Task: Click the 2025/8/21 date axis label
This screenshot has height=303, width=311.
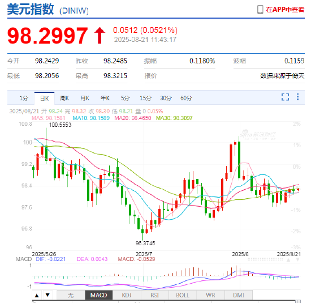Action: pyautogui.click(x=289, y=254)
